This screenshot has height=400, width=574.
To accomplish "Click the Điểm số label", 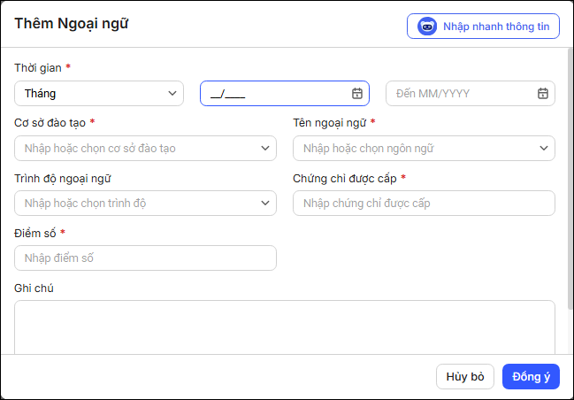I will coord(35,233).
